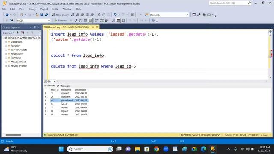Click the Cut scissors icon
This screenshot has height=154, width=274.
[99, 15]
